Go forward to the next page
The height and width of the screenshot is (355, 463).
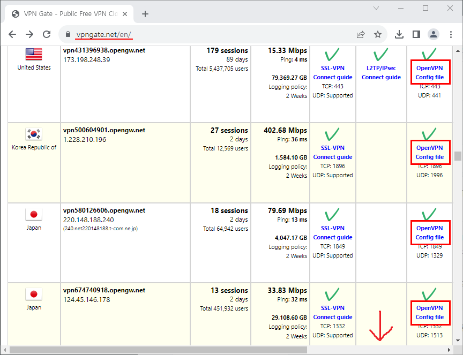pyautogui.click(x=29, y=34)
